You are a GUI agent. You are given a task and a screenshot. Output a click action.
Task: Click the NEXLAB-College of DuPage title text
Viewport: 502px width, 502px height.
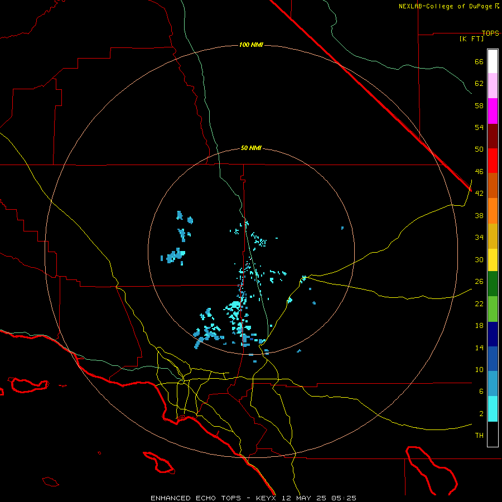(x=446, y=6)
